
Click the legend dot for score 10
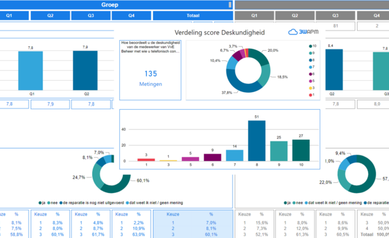tap(311, 46)
